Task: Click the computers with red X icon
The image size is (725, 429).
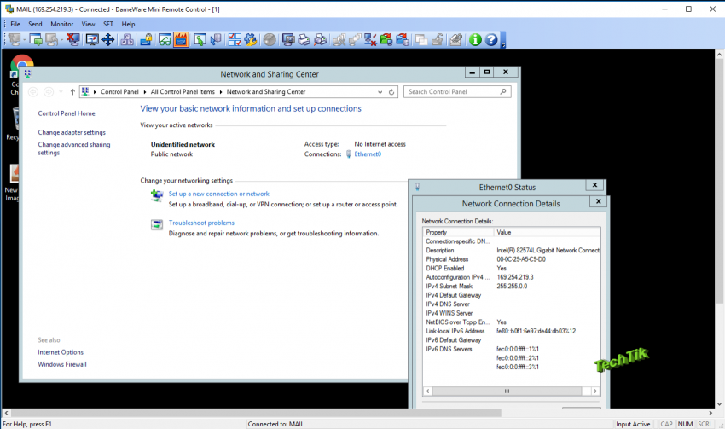Action: pos(370,40)
